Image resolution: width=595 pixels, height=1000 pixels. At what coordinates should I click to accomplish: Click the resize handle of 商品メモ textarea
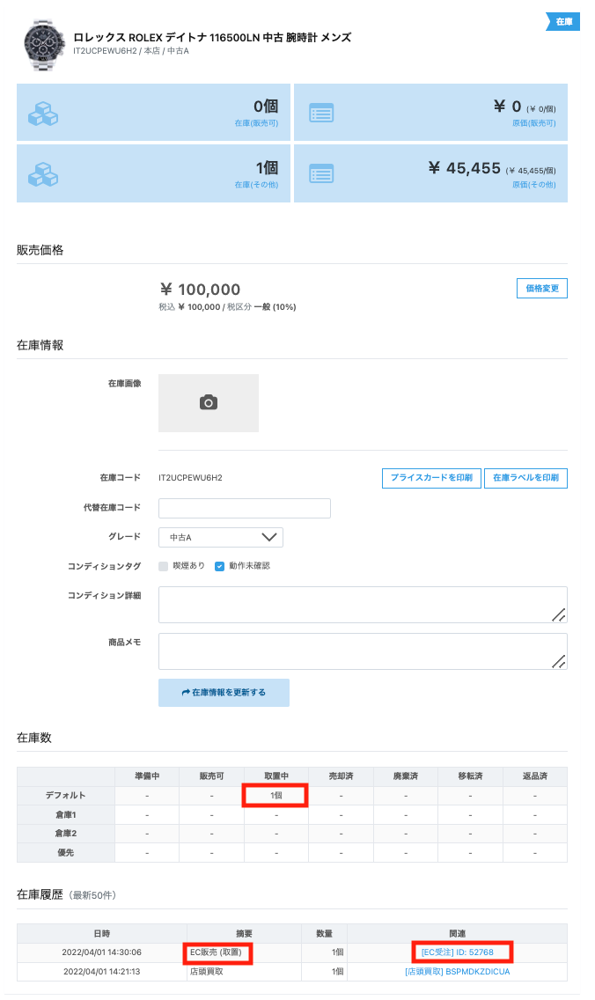[559, 661]
